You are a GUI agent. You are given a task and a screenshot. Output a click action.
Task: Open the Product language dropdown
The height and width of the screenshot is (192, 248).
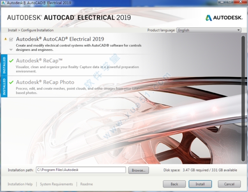pyautogui.click(x=209, y=30)
